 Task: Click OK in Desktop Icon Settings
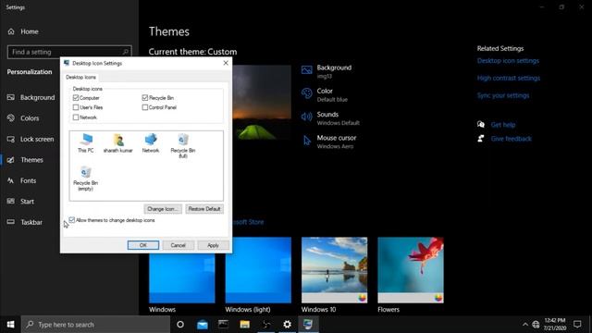click(143, 245)
